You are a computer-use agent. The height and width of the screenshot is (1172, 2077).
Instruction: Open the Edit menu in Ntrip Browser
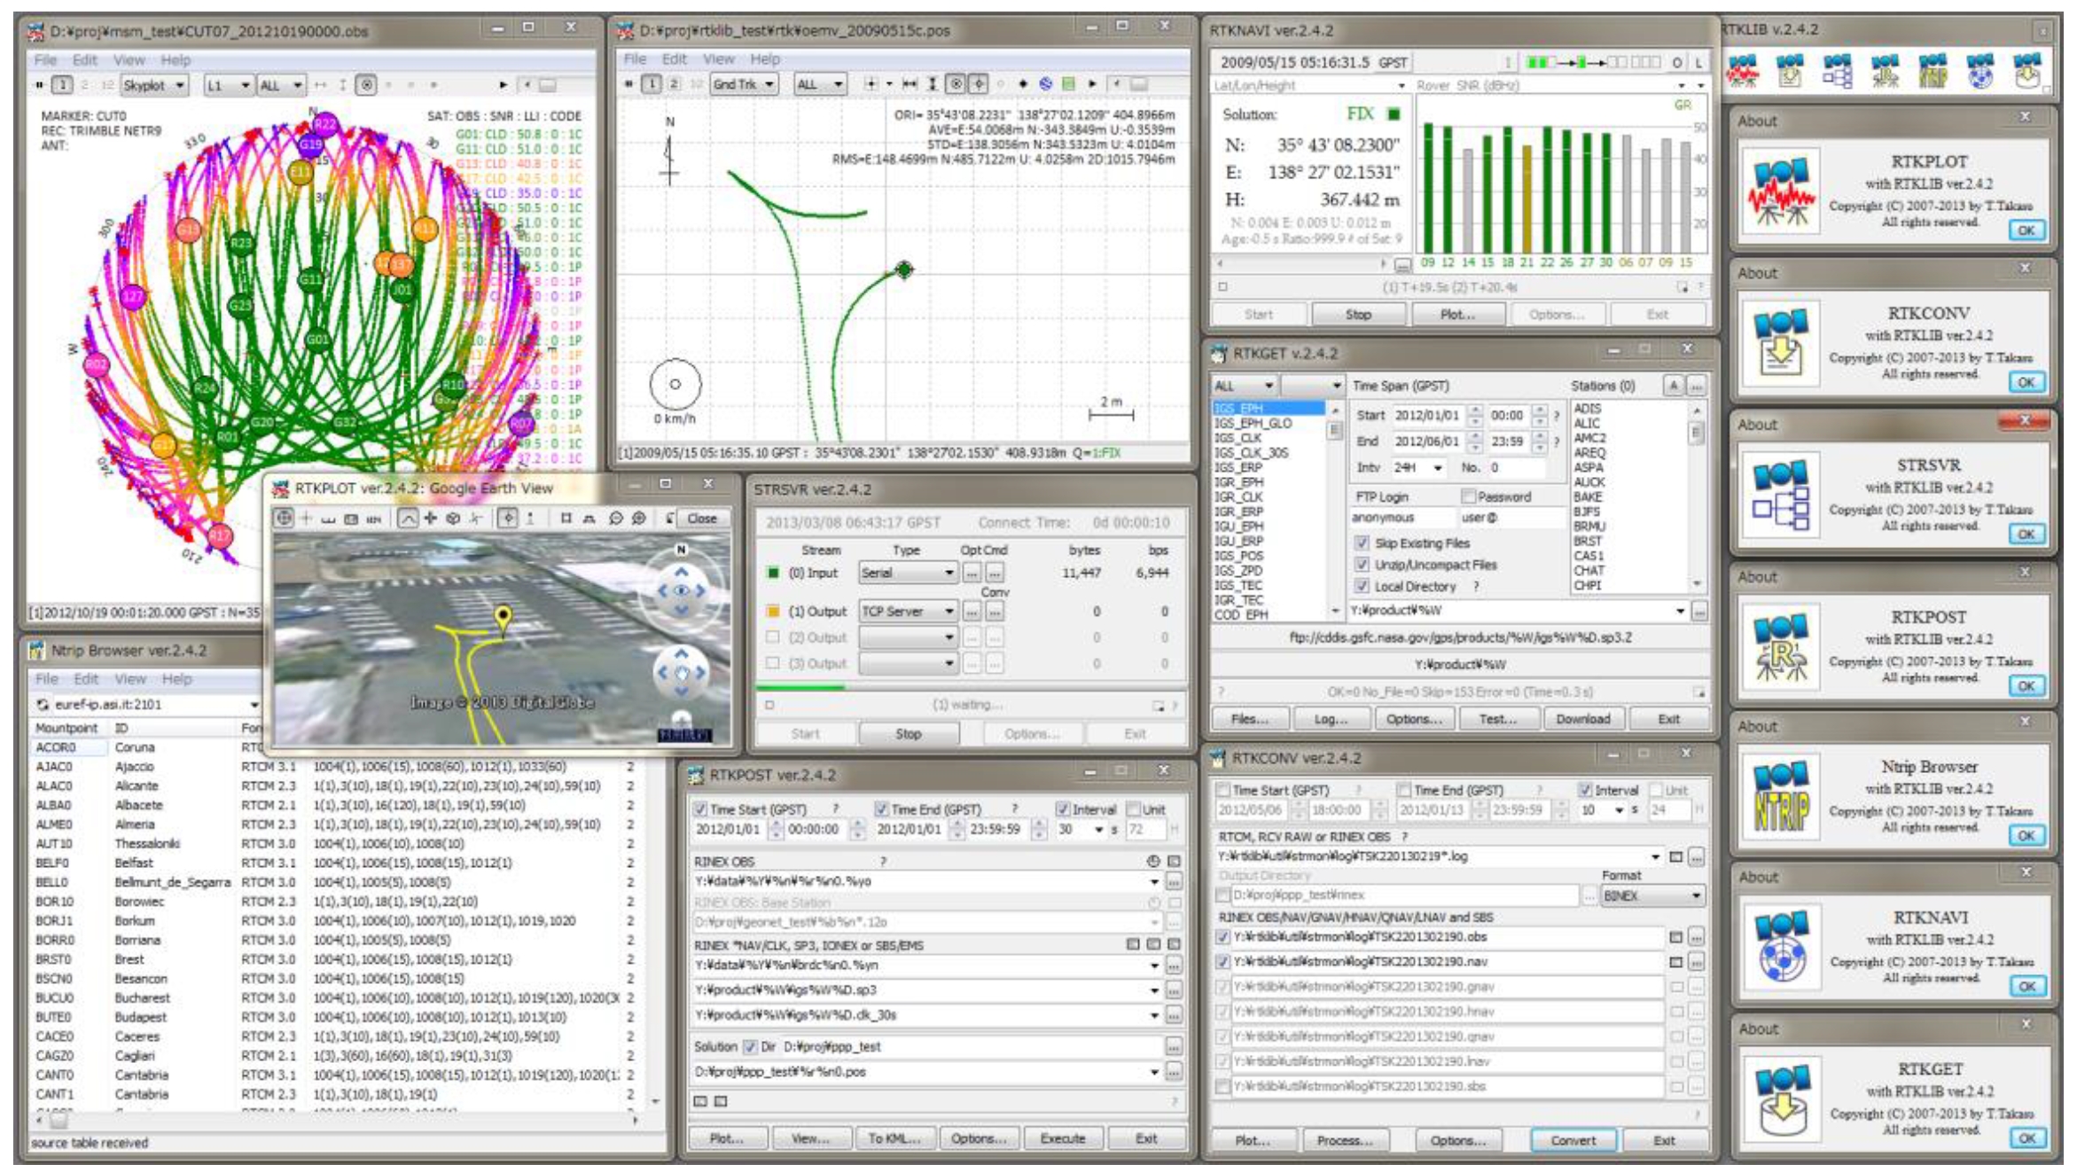click(86, 679)
